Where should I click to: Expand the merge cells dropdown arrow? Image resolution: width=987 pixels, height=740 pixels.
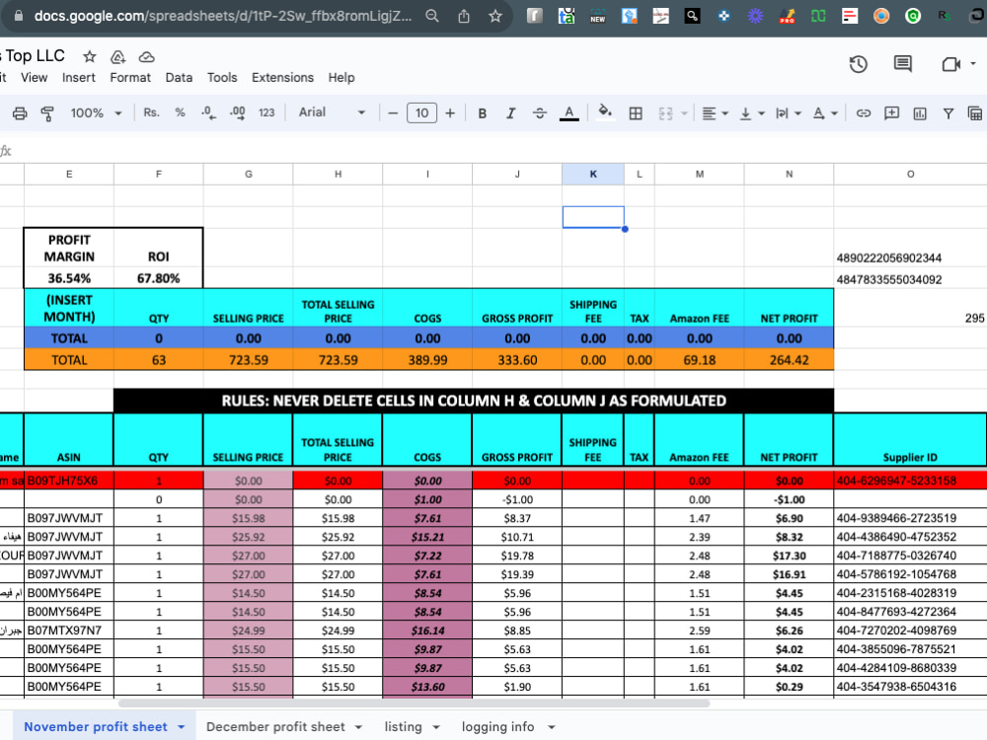pos(684,113)
